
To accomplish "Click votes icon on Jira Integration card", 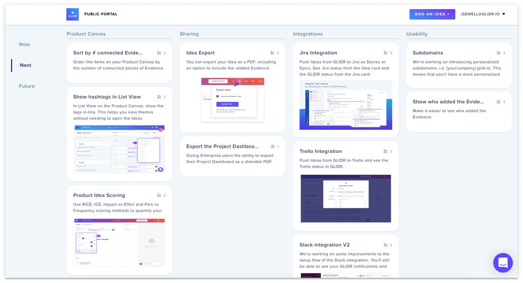I will (385, 53).
